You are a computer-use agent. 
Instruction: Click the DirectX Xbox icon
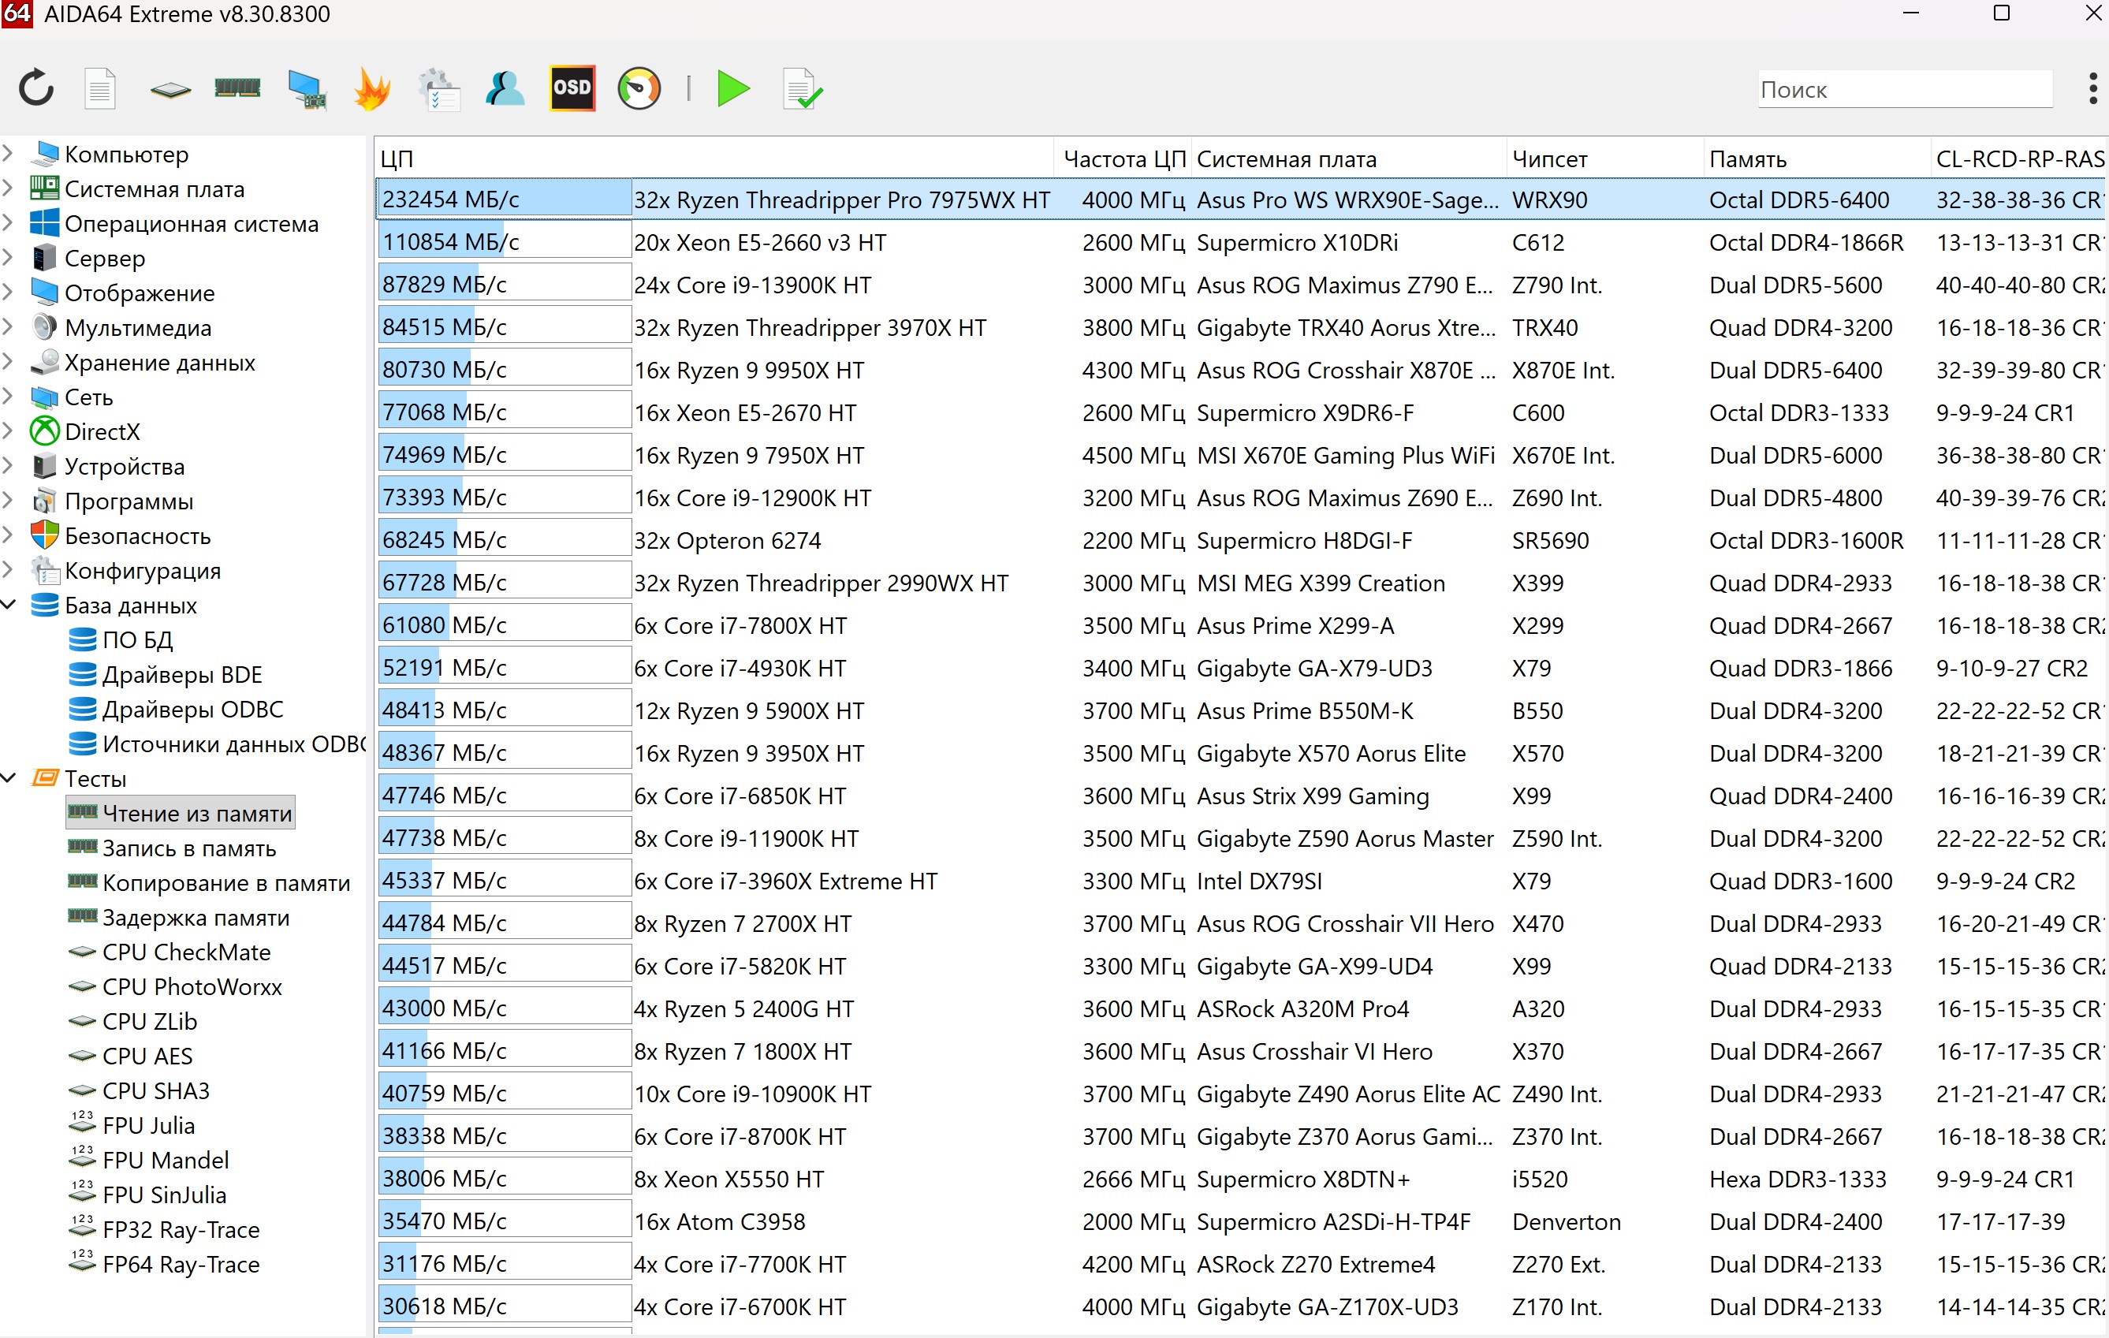pyautogui.click(x=45, y=432)
